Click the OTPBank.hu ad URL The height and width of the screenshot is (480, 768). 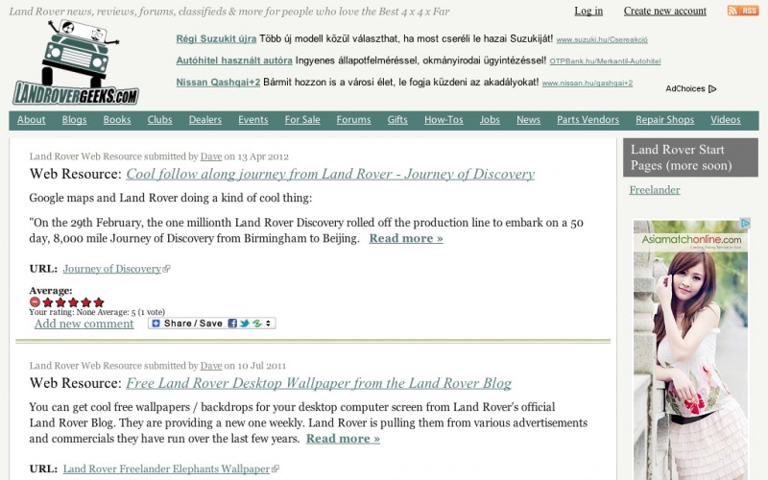pos(605,61)
